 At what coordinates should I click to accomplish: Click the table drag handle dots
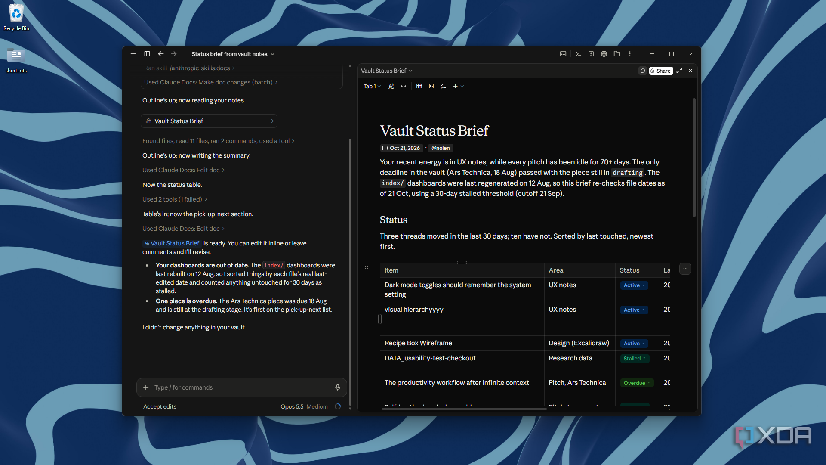(367, 268)
